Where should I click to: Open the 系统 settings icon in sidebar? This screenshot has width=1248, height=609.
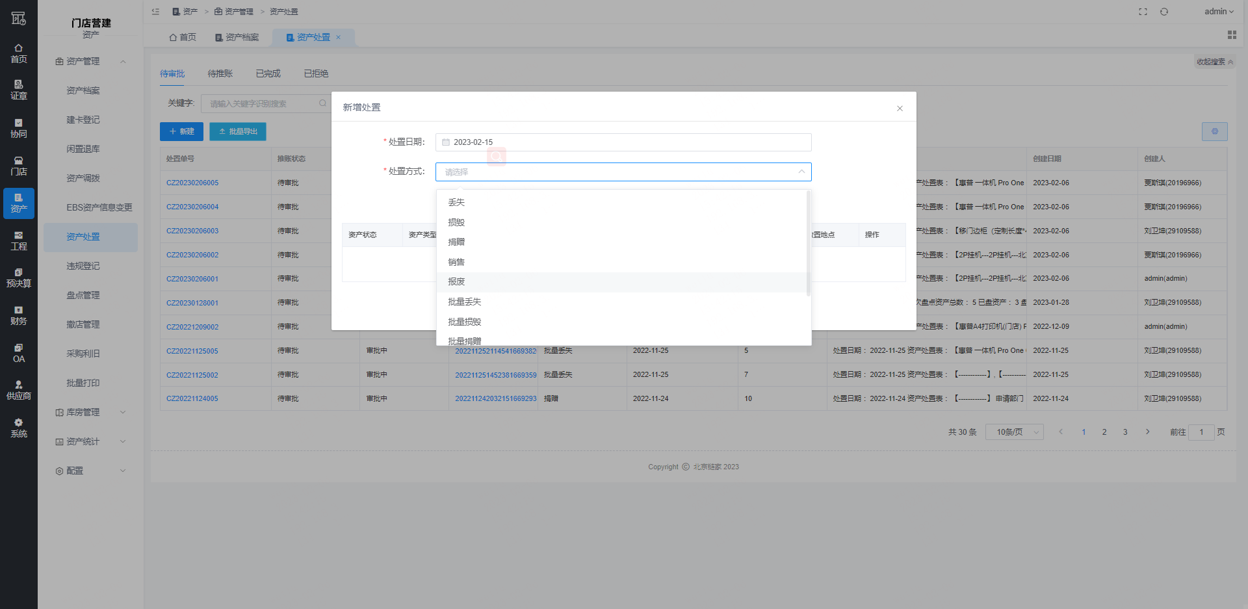pyautogui.click(x=18, y=428)
